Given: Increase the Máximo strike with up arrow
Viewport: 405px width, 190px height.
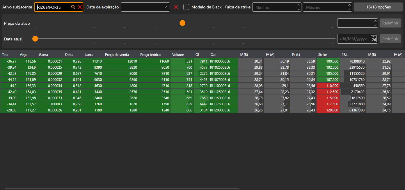Looking at the screenshot, I should coord(349,5).
